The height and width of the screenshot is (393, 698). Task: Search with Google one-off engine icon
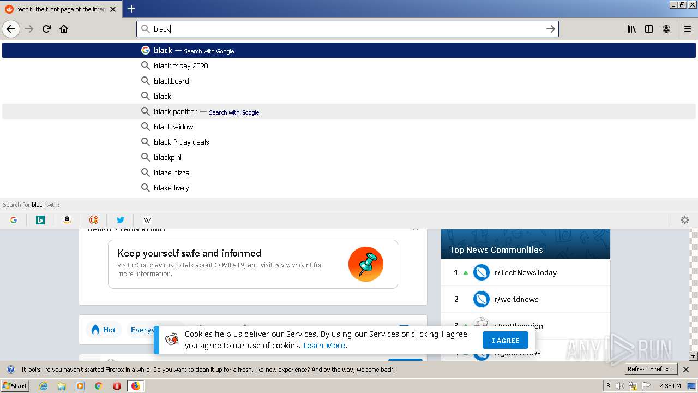14,220
